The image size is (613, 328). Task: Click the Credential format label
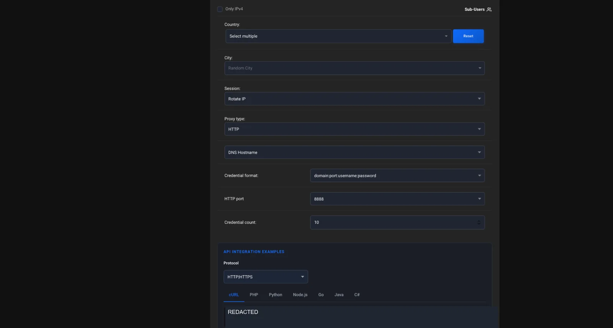coord(241,176)
